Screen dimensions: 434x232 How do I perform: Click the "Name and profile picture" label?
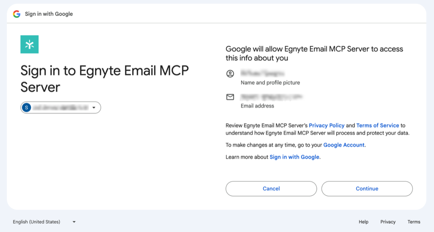point(270,82)
